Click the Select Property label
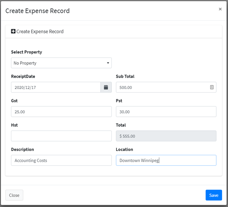This screenshot has width=228, height=207. click(27, 52)
